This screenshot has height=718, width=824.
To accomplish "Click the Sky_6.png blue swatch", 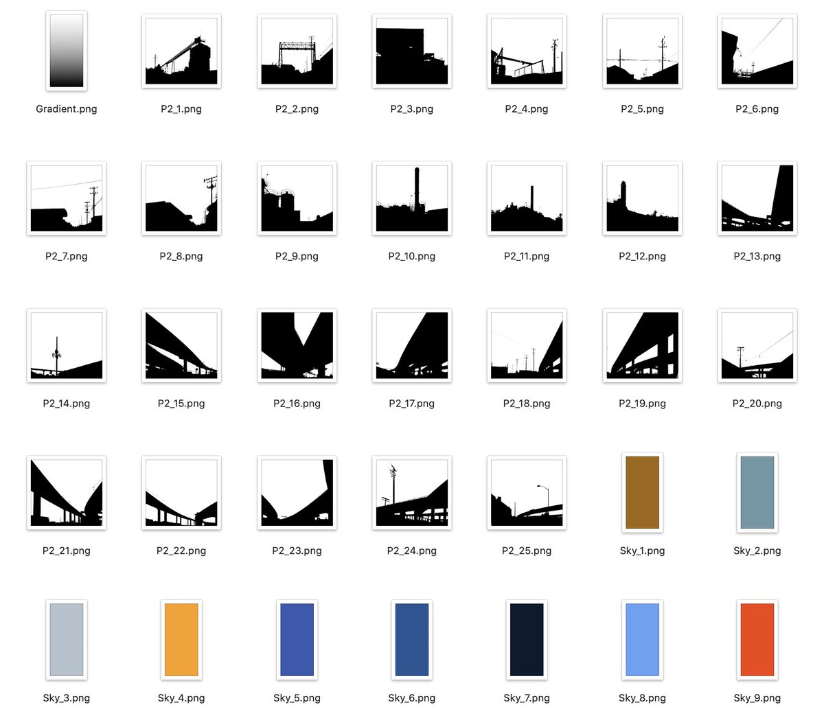I will [x=412, y=640].
